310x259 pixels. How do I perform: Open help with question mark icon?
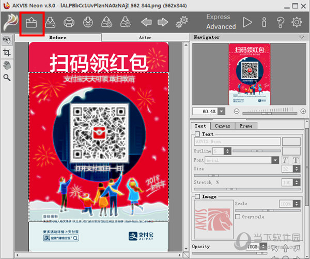(281, 22)
